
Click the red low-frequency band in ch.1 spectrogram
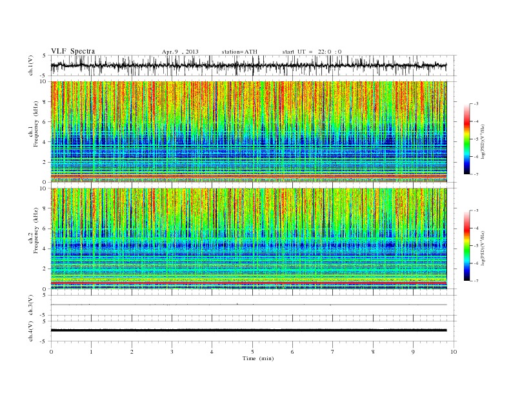coord(248,176)
